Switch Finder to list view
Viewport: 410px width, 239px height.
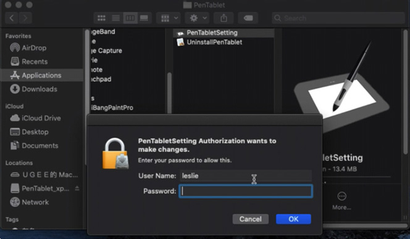[x=115, y=18]
